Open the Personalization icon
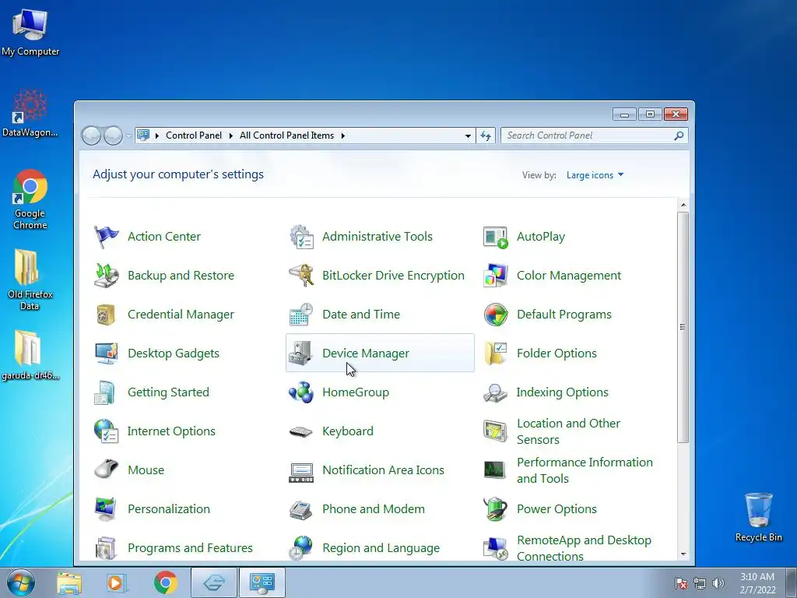The width and height of the screenshot is (797, 598). click(x=106, y=509)
